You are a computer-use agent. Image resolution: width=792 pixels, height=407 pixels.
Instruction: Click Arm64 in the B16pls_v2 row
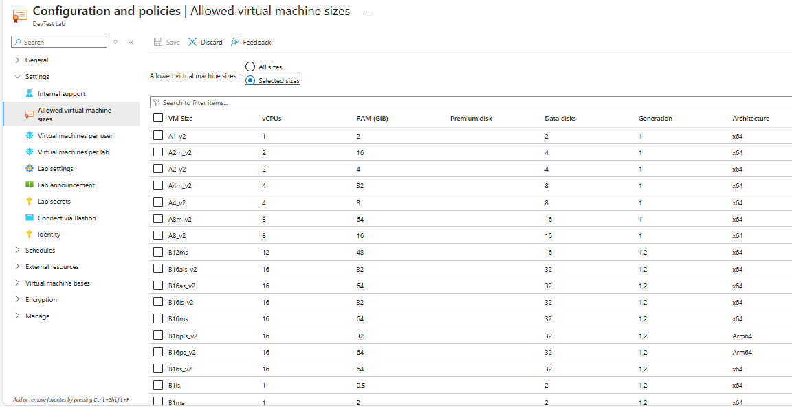click(742, 336)
